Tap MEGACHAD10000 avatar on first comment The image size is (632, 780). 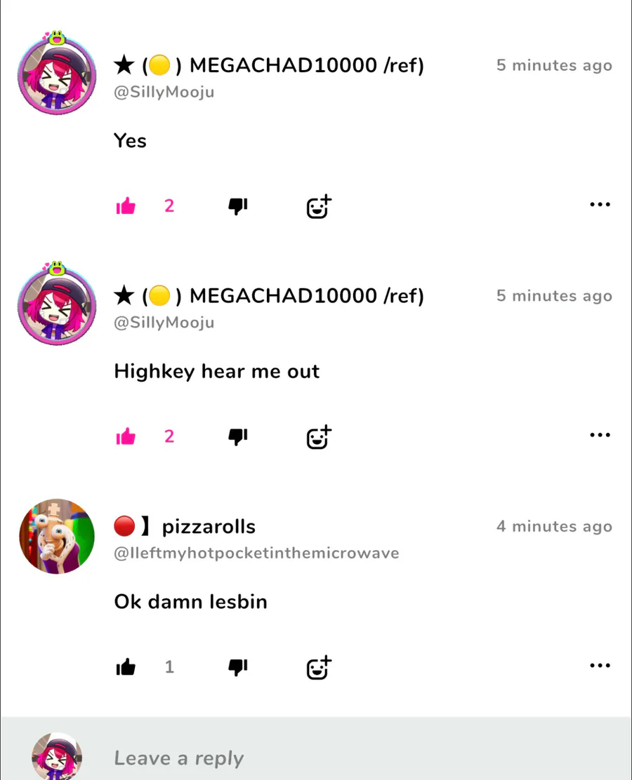point(57,74)
